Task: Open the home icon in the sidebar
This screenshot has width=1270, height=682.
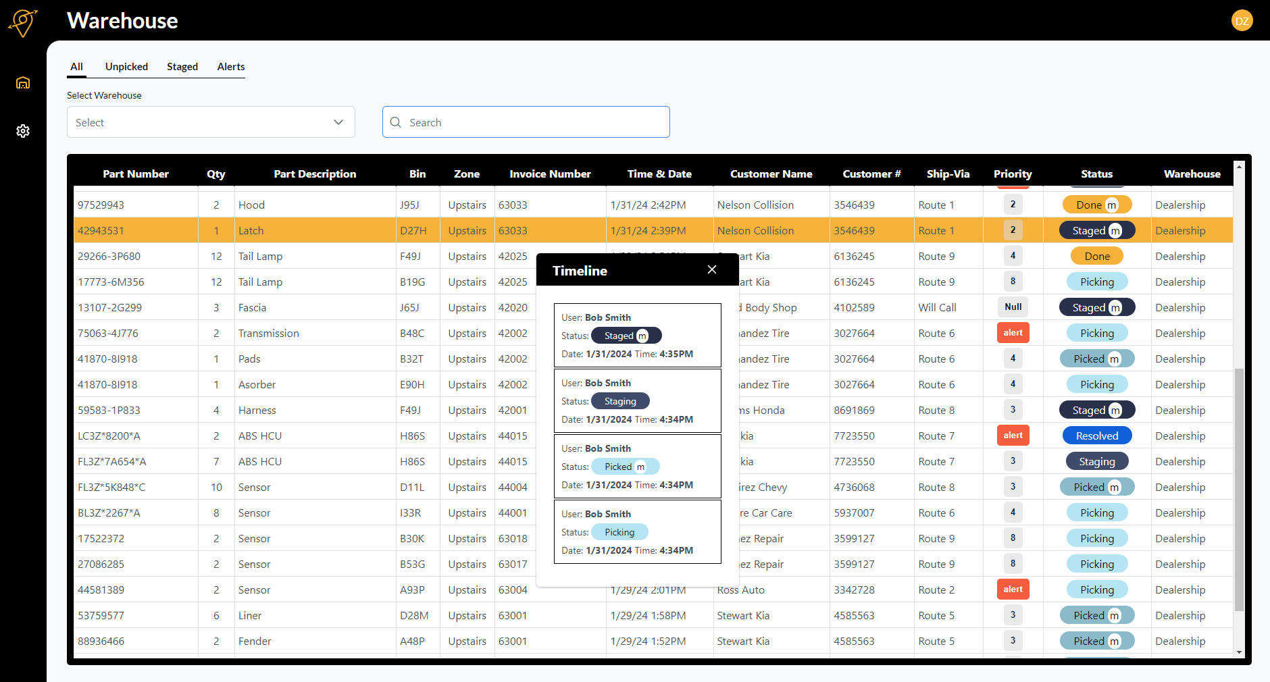Action: tap(22, 82)
